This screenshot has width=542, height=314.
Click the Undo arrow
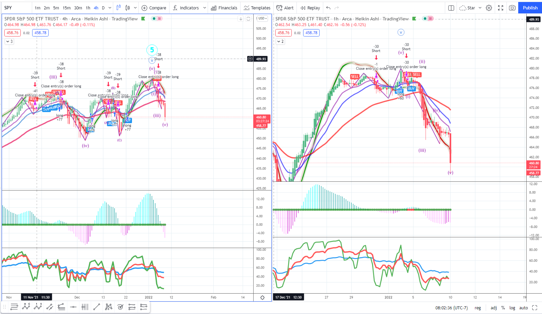tap(328, 8)
